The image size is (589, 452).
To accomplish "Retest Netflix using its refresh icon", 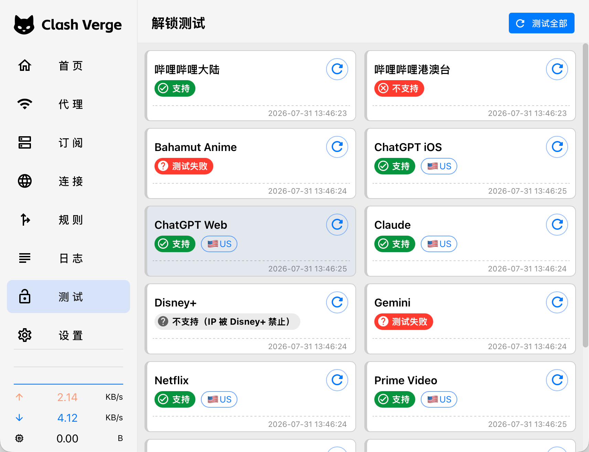I will point(337,380).
